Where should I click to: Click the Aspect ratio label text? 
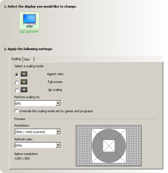pos(55,74)
